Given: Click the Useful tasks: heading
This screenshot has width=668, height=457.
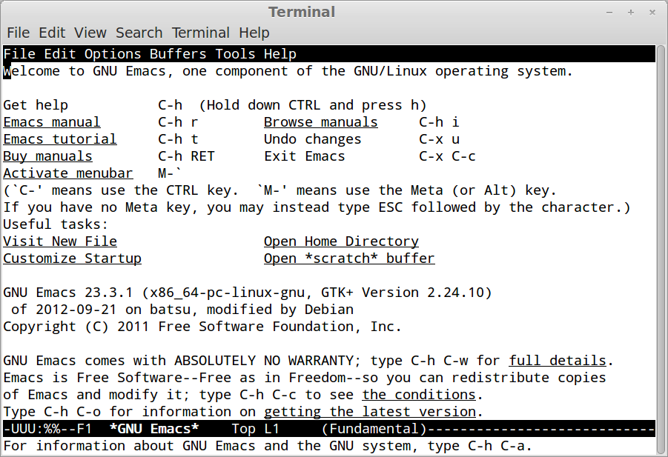Looking at the screenshot, I should coord(56,224).
